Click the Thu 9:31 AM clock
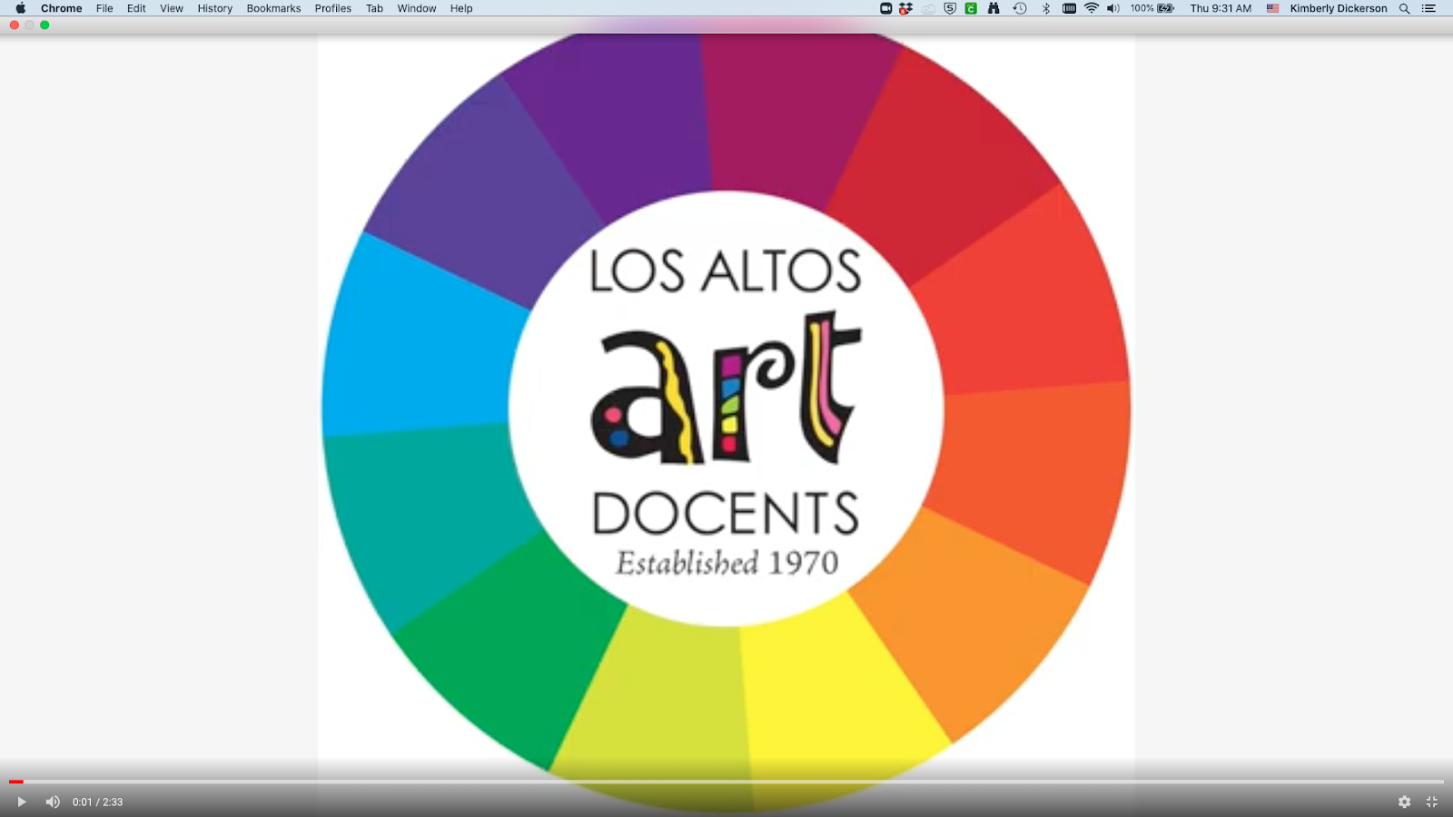Image resolution: width=1453 pixels, height=817 pixels. (1221, 8)
